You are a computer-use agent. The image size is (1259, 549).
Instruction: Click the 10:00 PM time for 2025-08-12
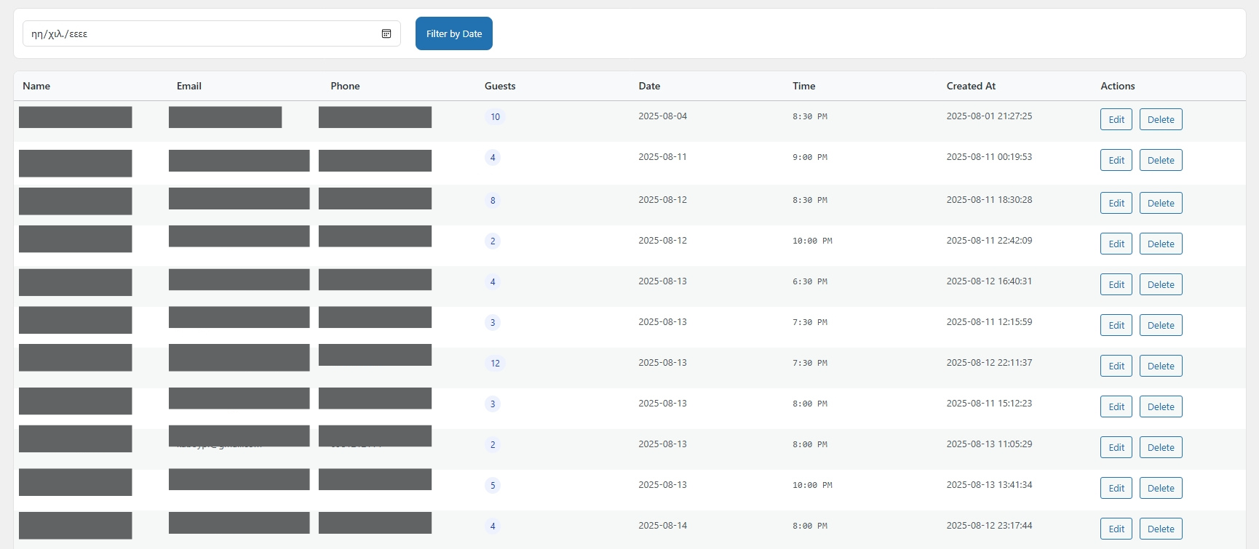[x=812, y=241]
